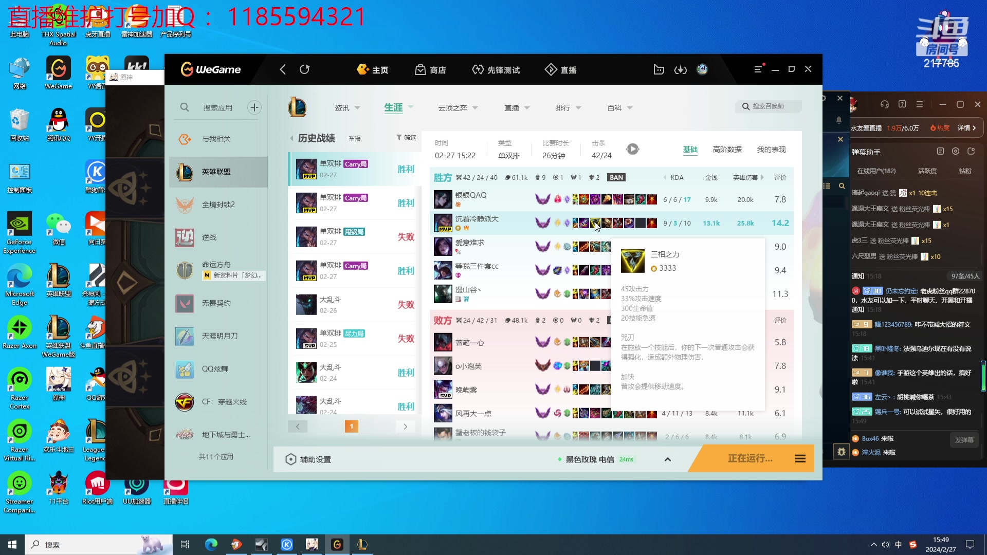Click the volume icon in system tray
Viewport: 987px width, 555px height.
[x=886, y=545]
